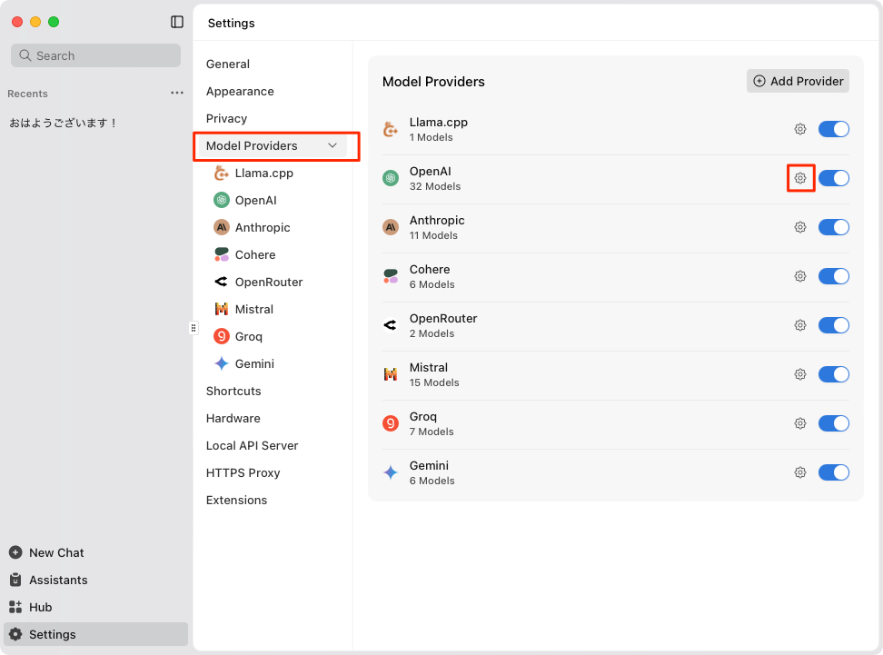Disable the Gemini provider toggle

[x=833, y=472]
